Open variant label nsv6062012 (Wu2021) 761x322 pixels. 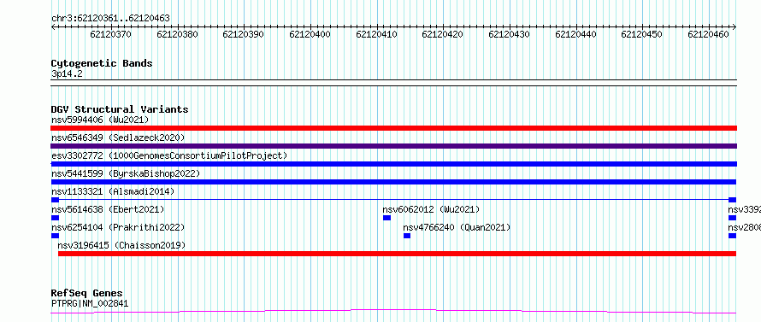[x=431, y=209]
